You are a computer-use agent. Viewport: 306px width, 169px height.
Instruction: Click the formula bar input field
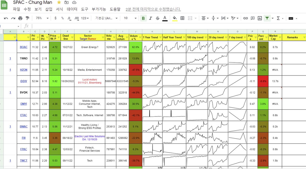[168, 26]
